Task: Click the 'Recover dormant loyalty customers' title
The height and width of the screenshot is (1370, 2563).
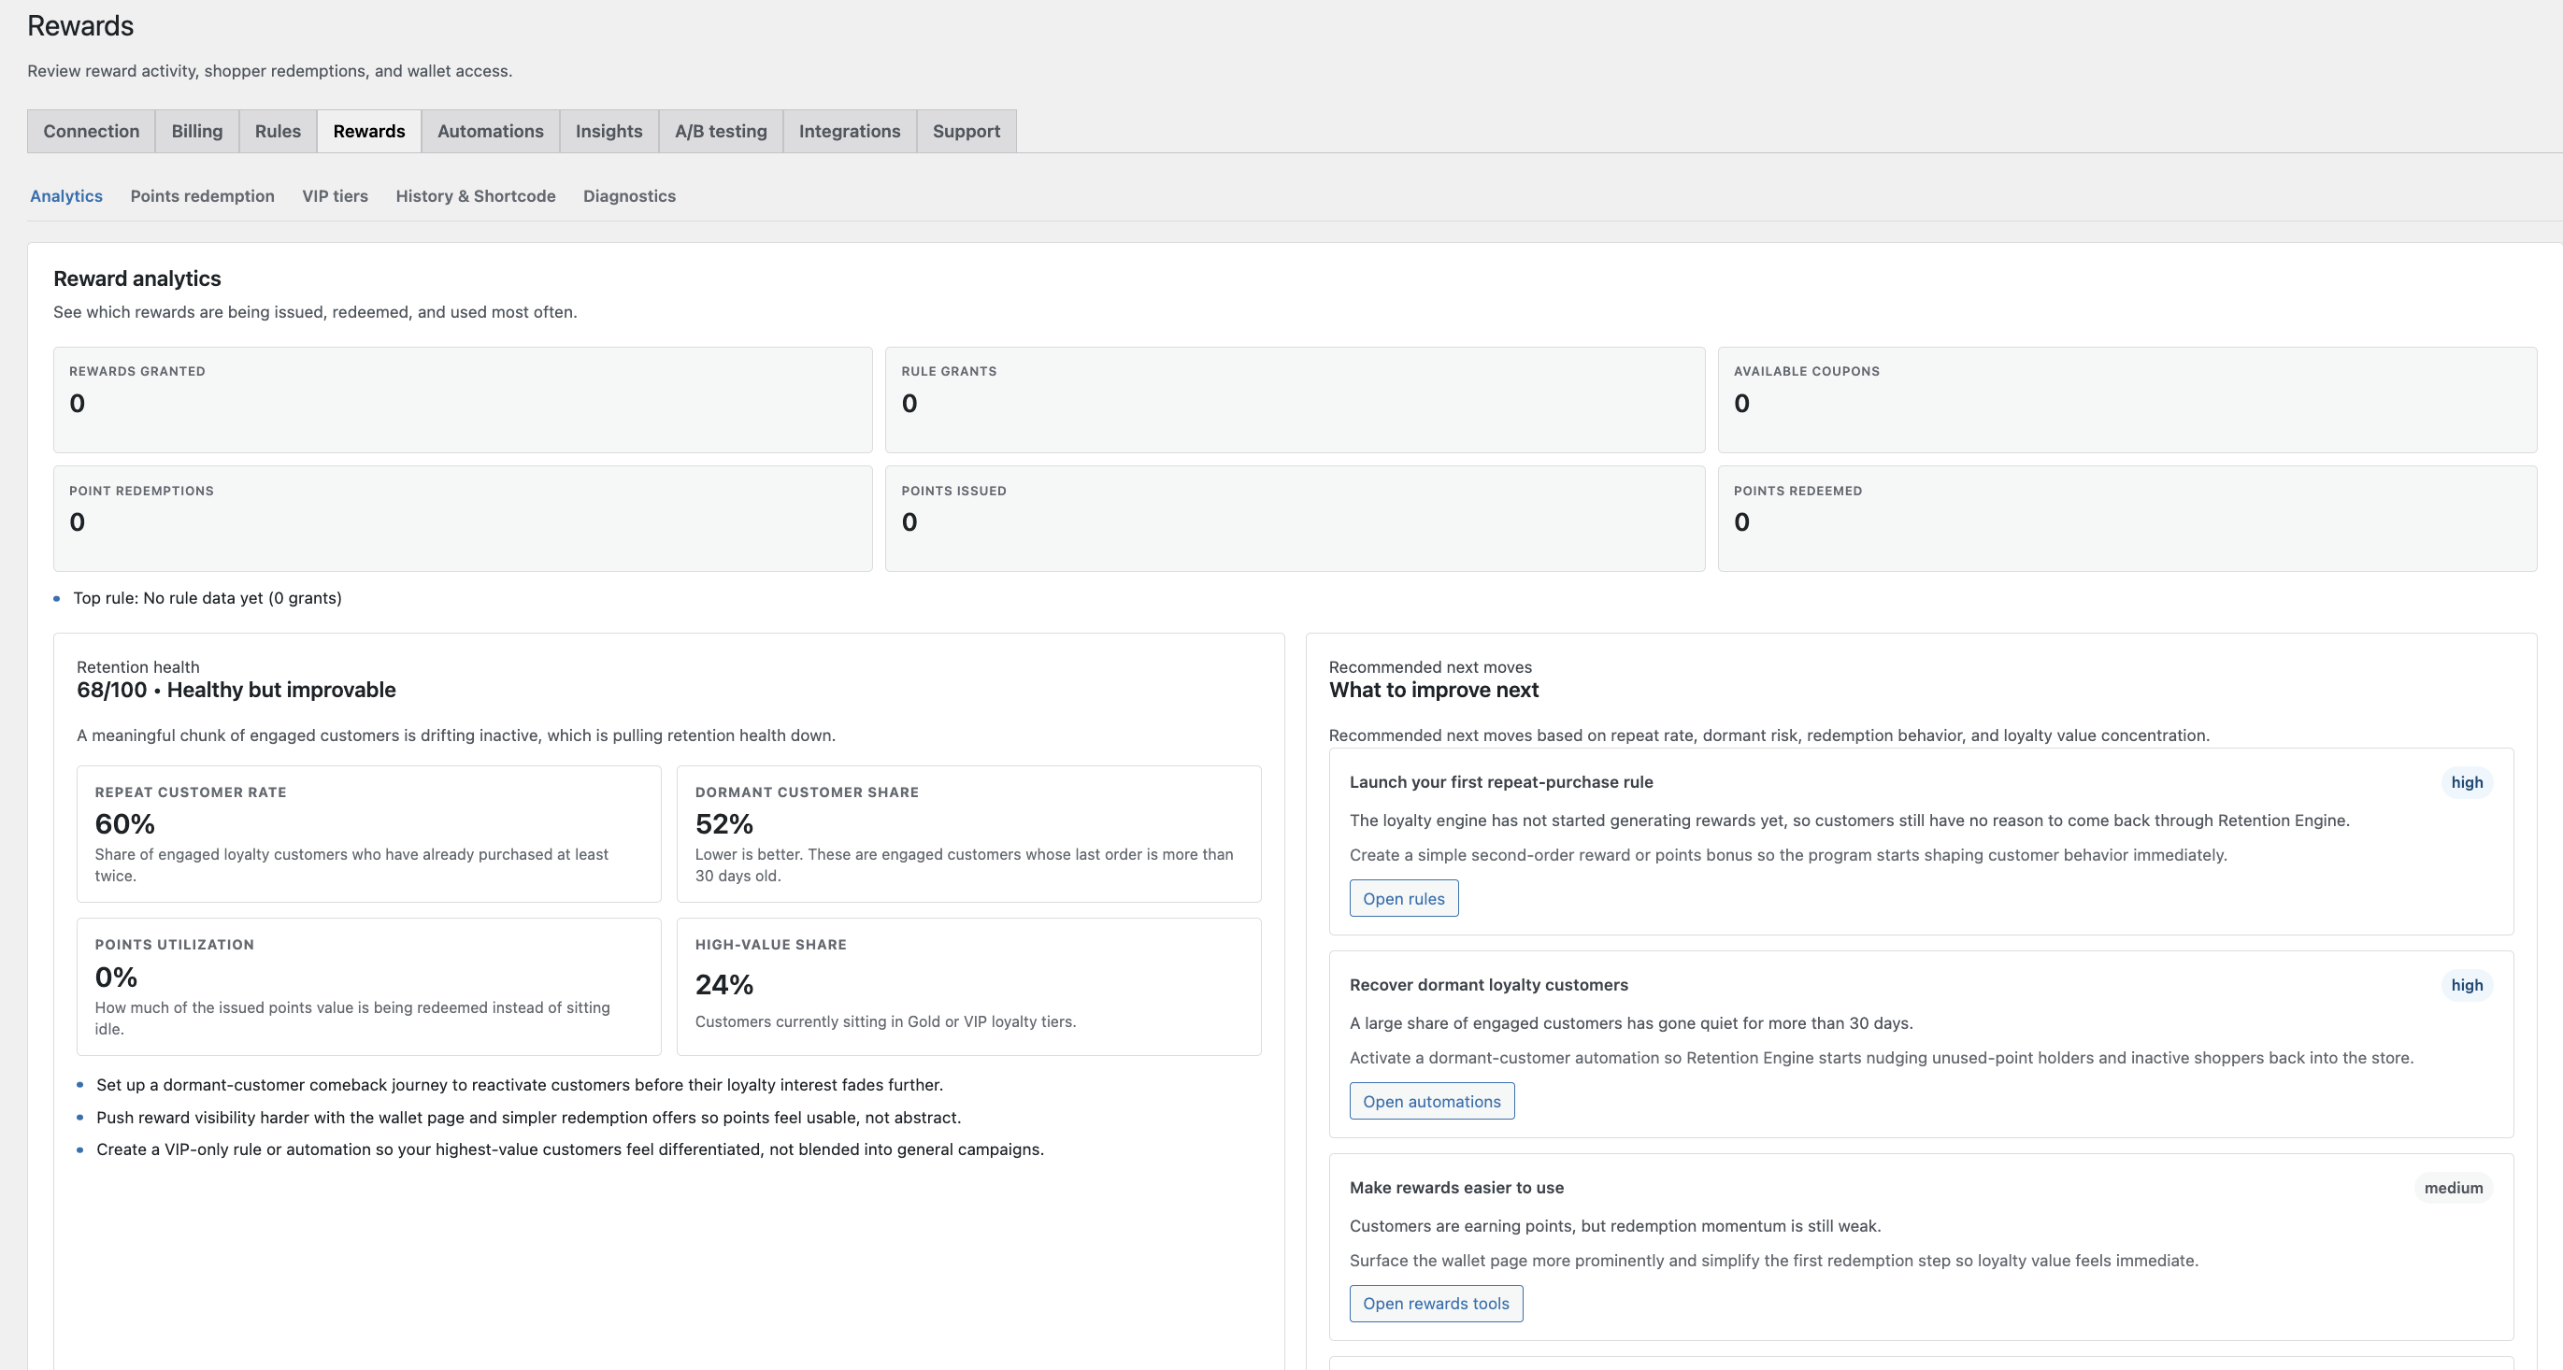Action: pyautogui.click(x=1488, y=985)
